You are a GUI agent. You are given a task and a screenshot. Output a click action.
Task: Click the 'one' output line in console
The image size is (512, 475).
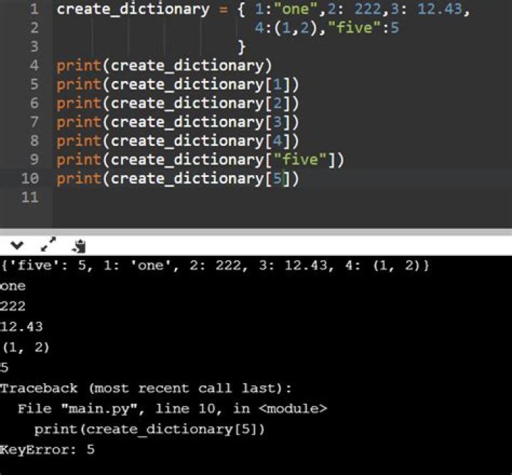13,286
